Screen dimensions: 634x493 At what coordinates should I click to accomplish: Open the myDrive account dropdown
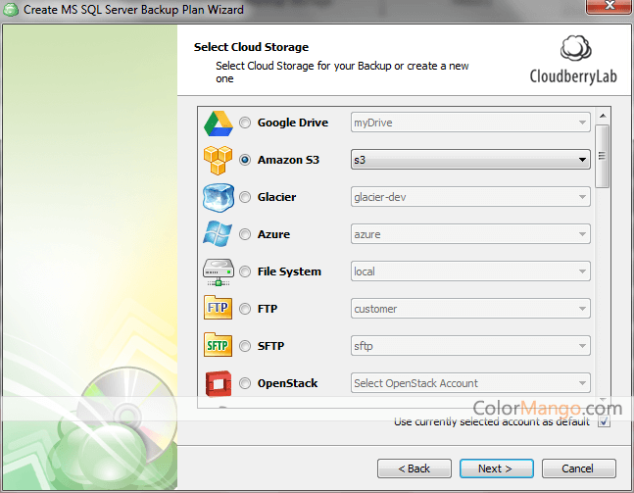click(470, 123)
